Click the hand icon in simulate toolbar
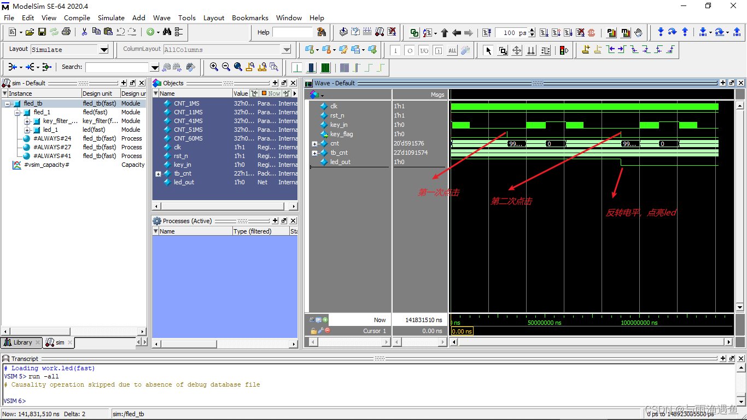This screenshot has height=420, width=747. [638, 33]
